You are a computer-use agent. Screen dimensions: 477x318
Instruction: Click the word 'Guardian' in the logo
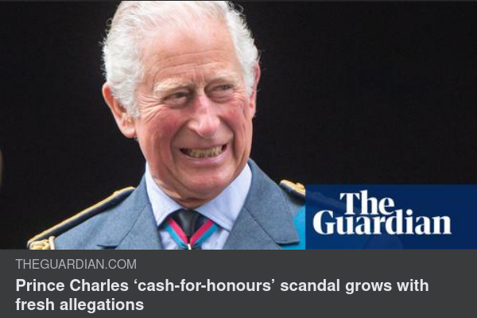[382, 223]
